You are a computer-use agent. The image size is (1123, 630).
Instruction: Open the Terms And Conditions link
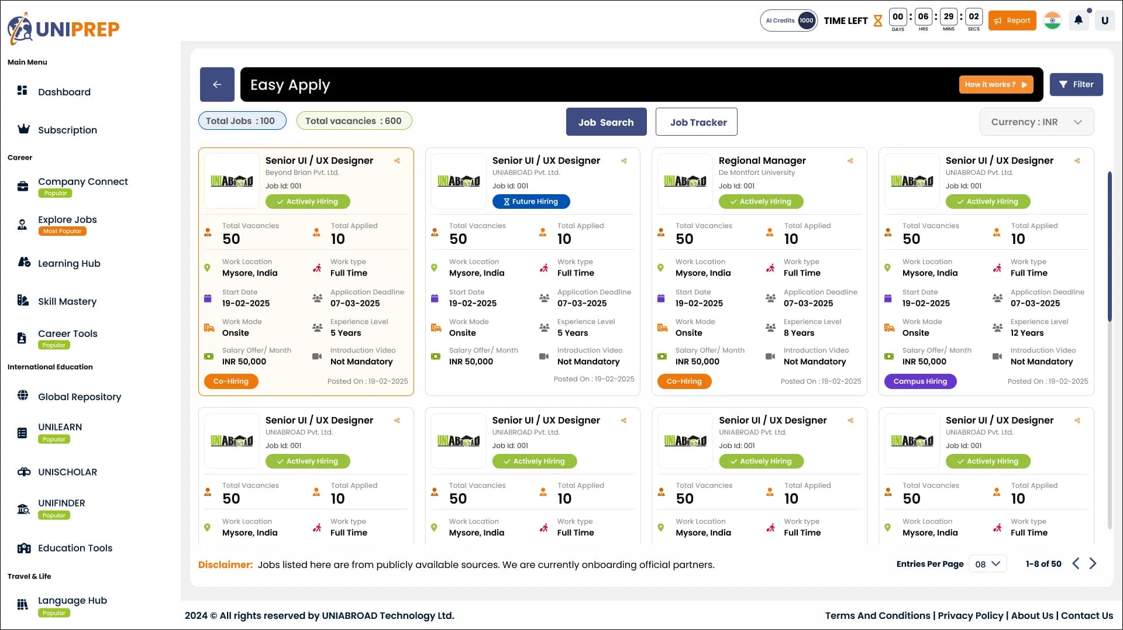click(x=877, y=616)
